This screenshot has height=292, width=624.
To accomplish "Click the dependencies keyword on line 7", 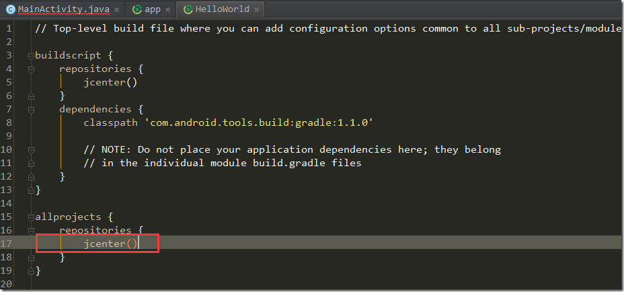I will pos(95,109).
